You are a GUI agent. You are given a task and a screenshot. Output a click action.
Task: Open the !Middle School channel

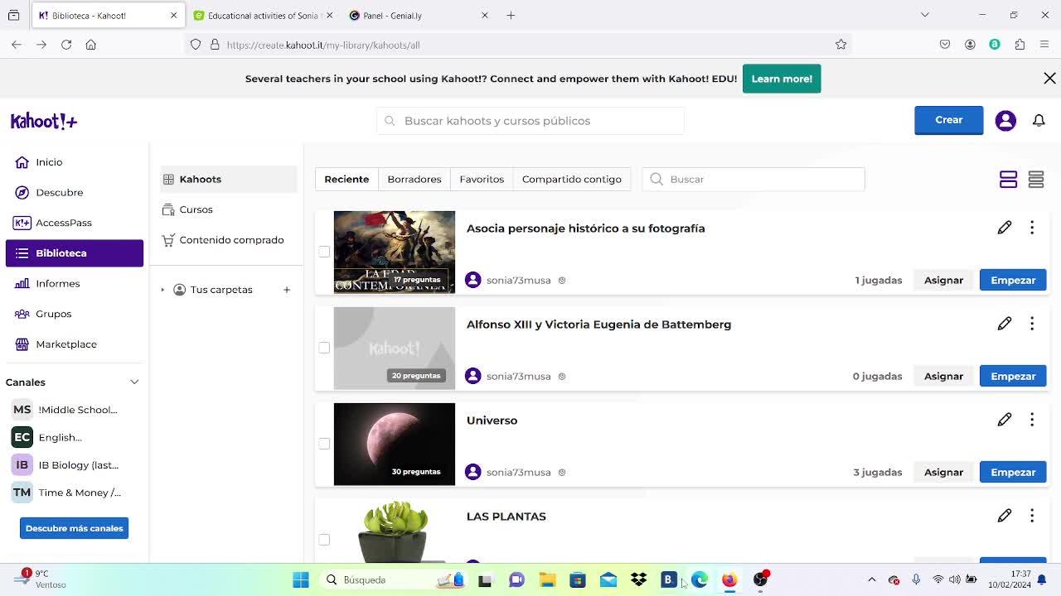click(66, 410)
